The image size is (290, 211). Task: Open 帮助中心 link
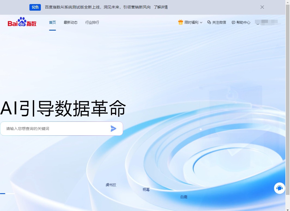243,22
